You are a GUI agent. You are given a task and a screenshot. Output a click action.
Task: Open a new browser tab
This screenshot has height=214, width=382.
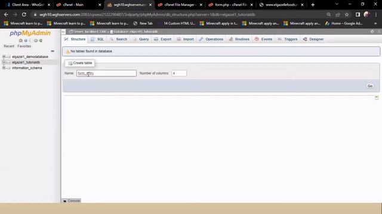pyautogui.click(x=313, y=5)
